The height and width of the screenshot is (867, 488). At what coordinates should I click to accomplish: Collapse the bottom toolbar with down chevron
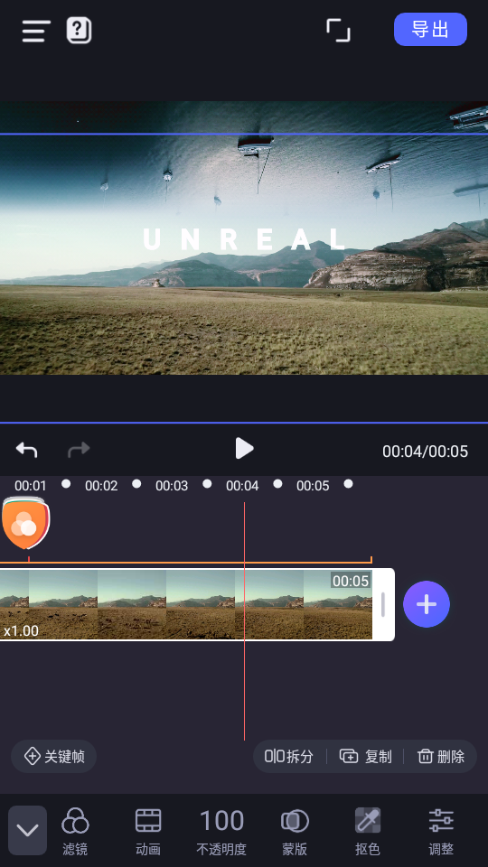point(27,830)
